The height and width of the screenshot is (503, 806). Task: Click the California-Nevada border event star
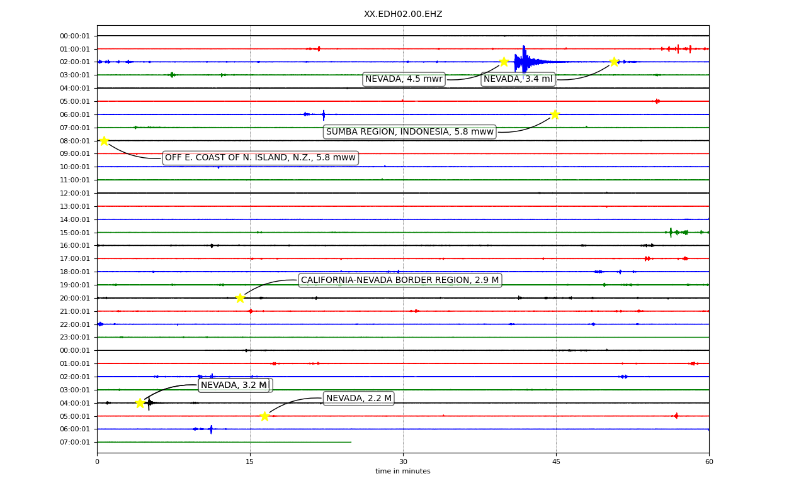tap(240, 298)
